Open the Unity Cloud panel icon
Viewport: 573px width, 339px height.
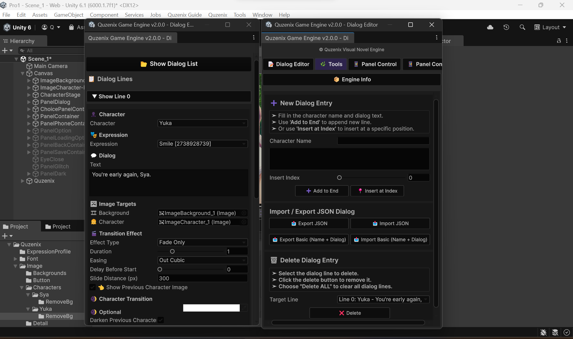click(490, 27)
